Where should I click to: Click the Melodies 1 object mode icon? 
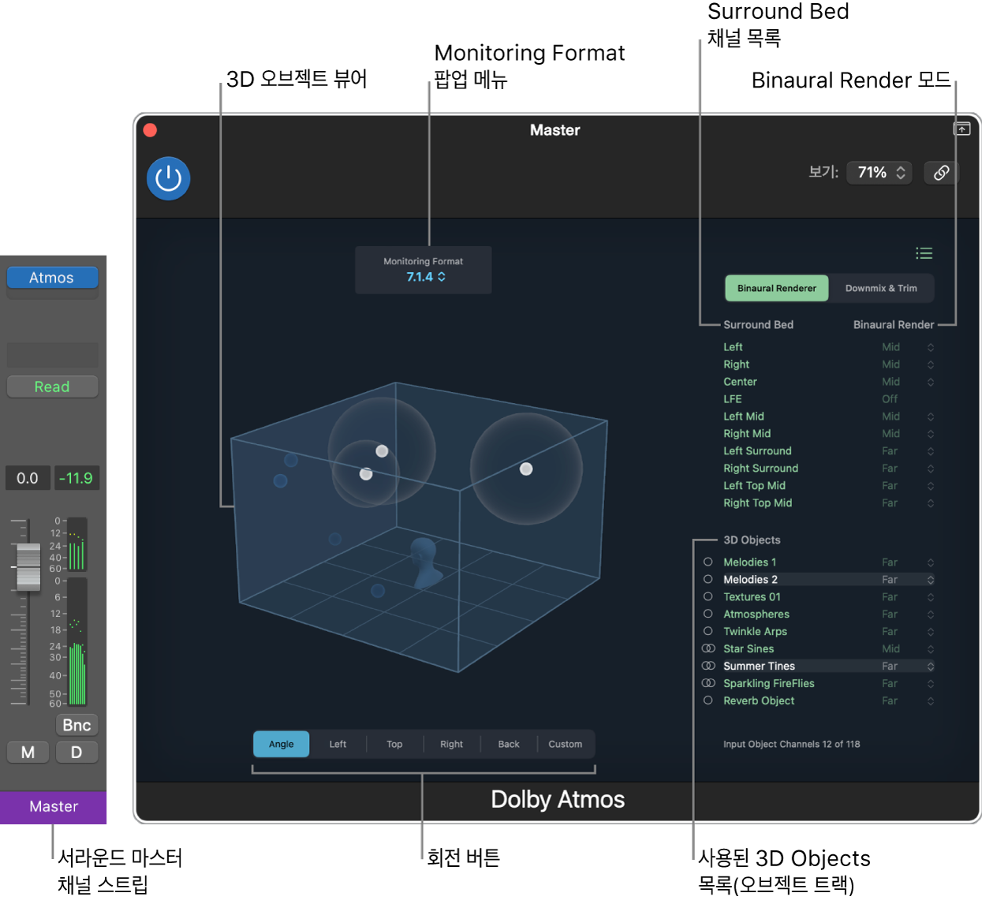[708, 562]
